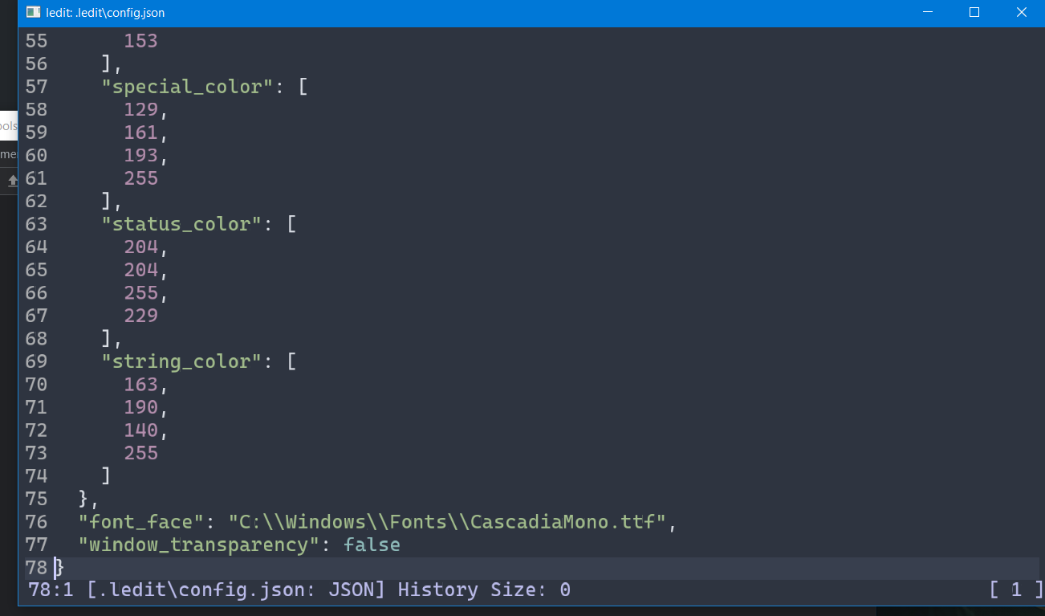The image size is (1045, 616).
Task: Click the value 255 on line 73
Action: (x=140, y=453)
